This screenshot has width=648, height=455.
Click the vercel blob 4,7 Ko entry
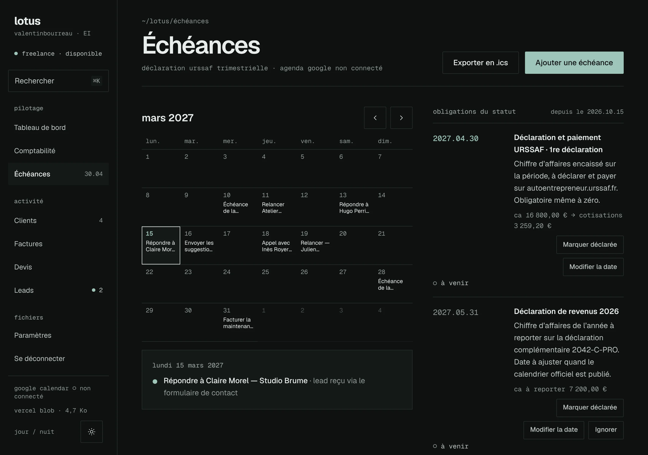[51, 411]
